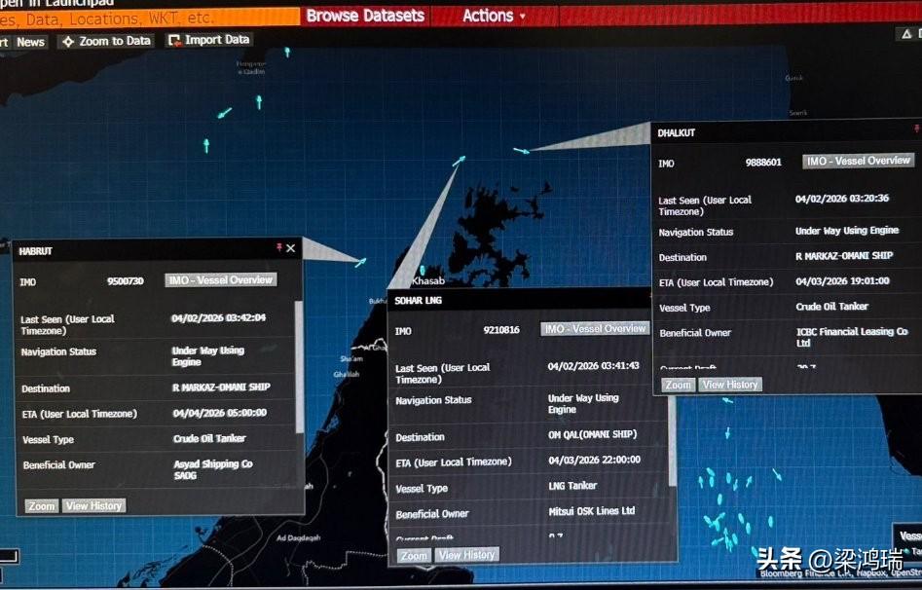Click View History in the HABRUT popup

tap(94, 506)
